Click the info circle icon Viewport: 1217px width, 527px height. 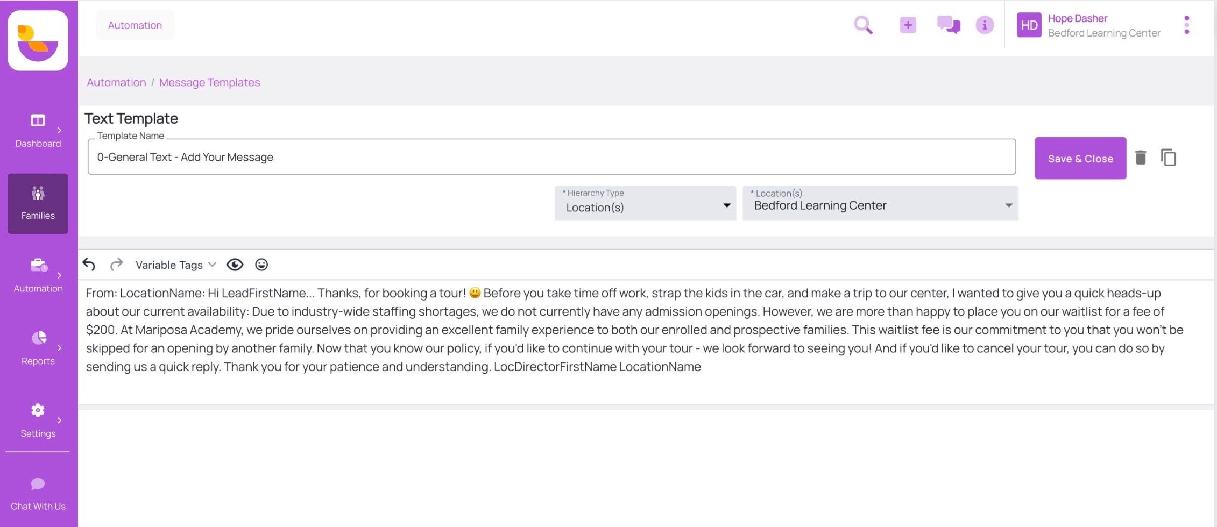985,25
